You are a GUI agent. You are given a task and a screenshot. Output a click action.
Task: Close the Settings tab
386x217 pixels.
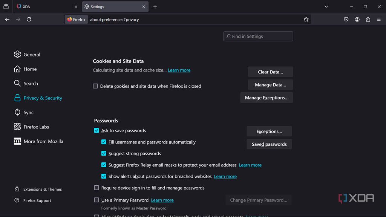click(144, 7)
